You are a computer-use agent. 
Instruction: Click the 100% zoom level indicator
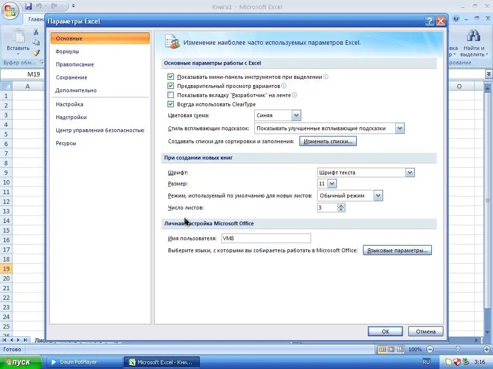pyautogui.click(x=415, y=349)
